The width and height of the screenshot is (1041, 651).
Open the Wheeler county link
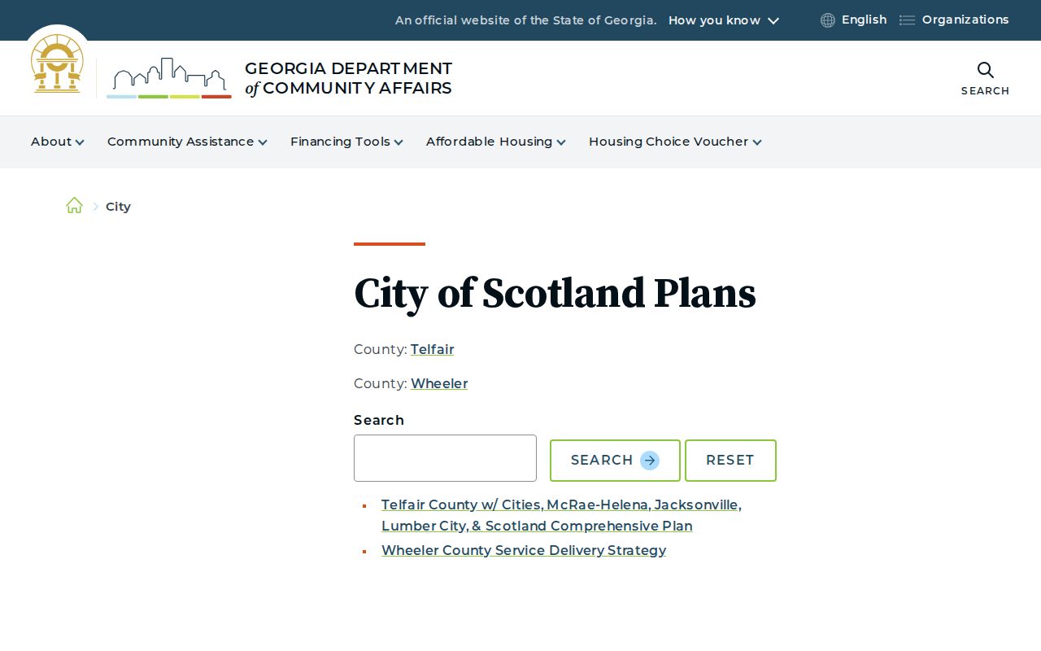pyautogui.click(x=439, y=383)
